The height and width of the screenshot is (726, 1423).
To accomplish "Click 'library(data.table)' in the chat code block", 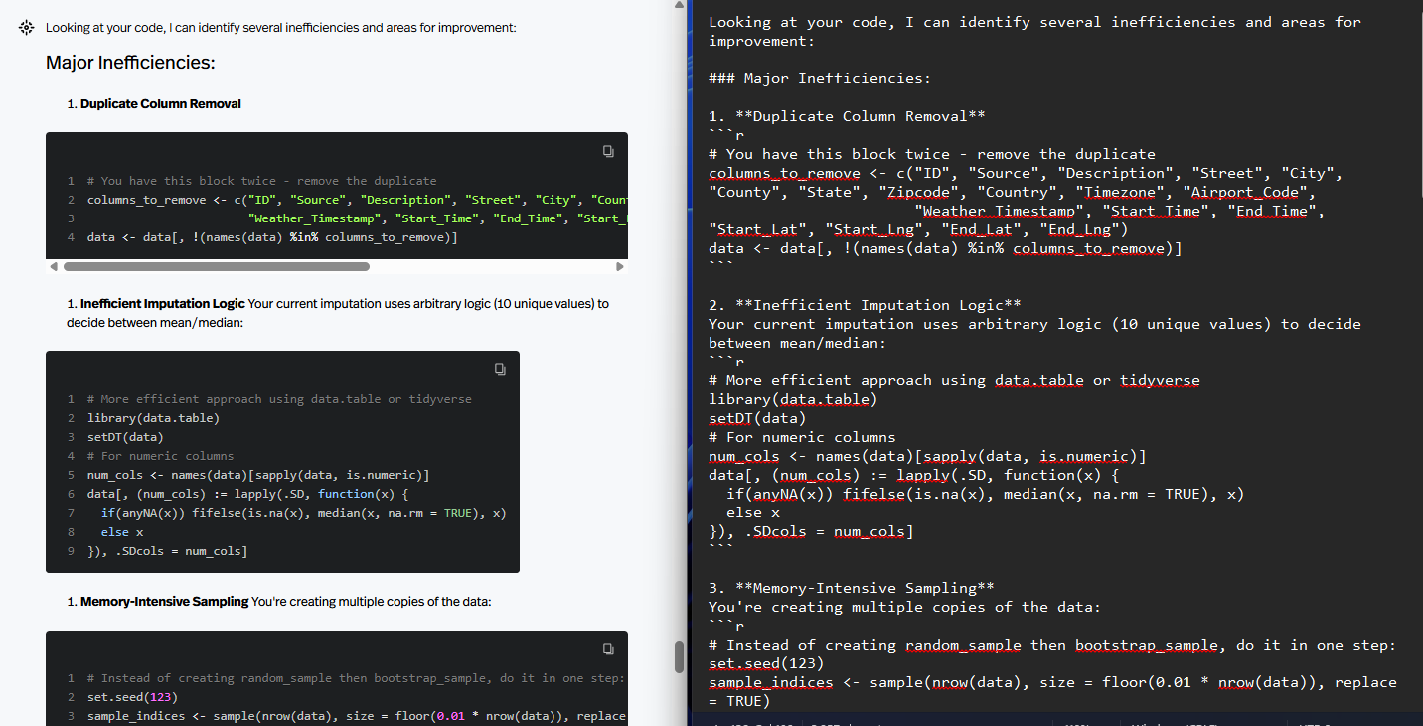I will [153, 417].
